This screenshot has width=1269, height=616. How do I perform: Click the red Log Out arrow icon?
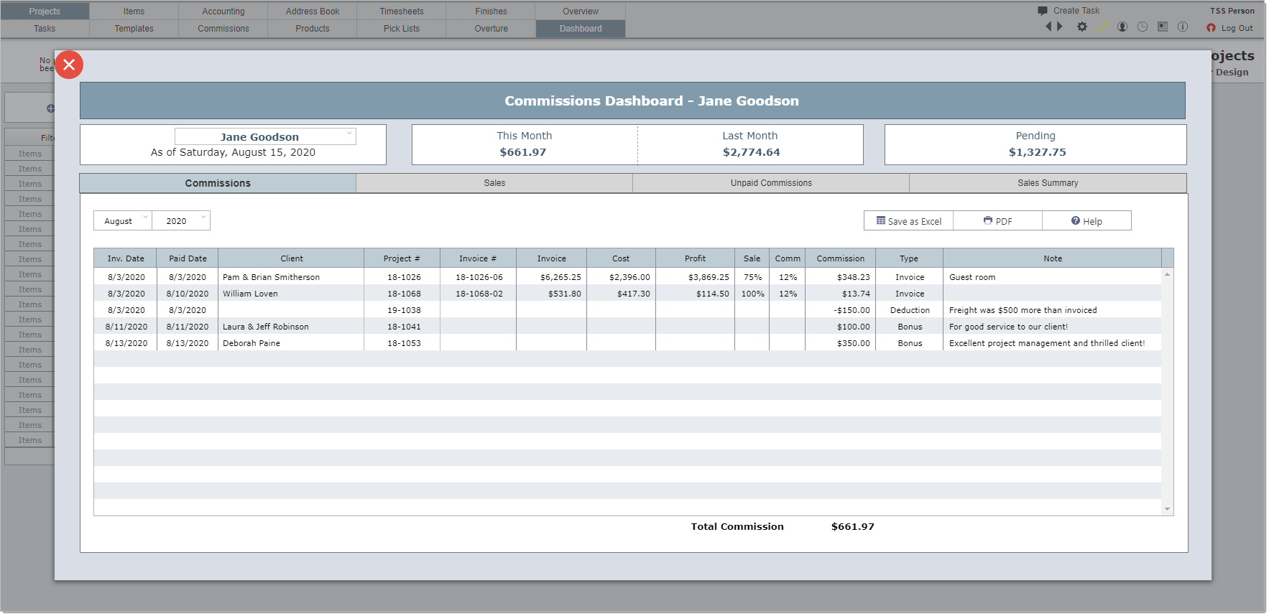click(x=1211, y=28)
